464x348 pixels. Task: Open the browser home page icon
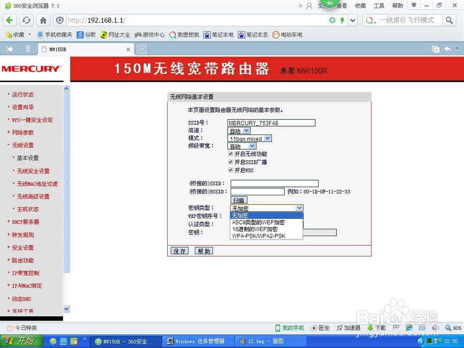click(43, 20)
